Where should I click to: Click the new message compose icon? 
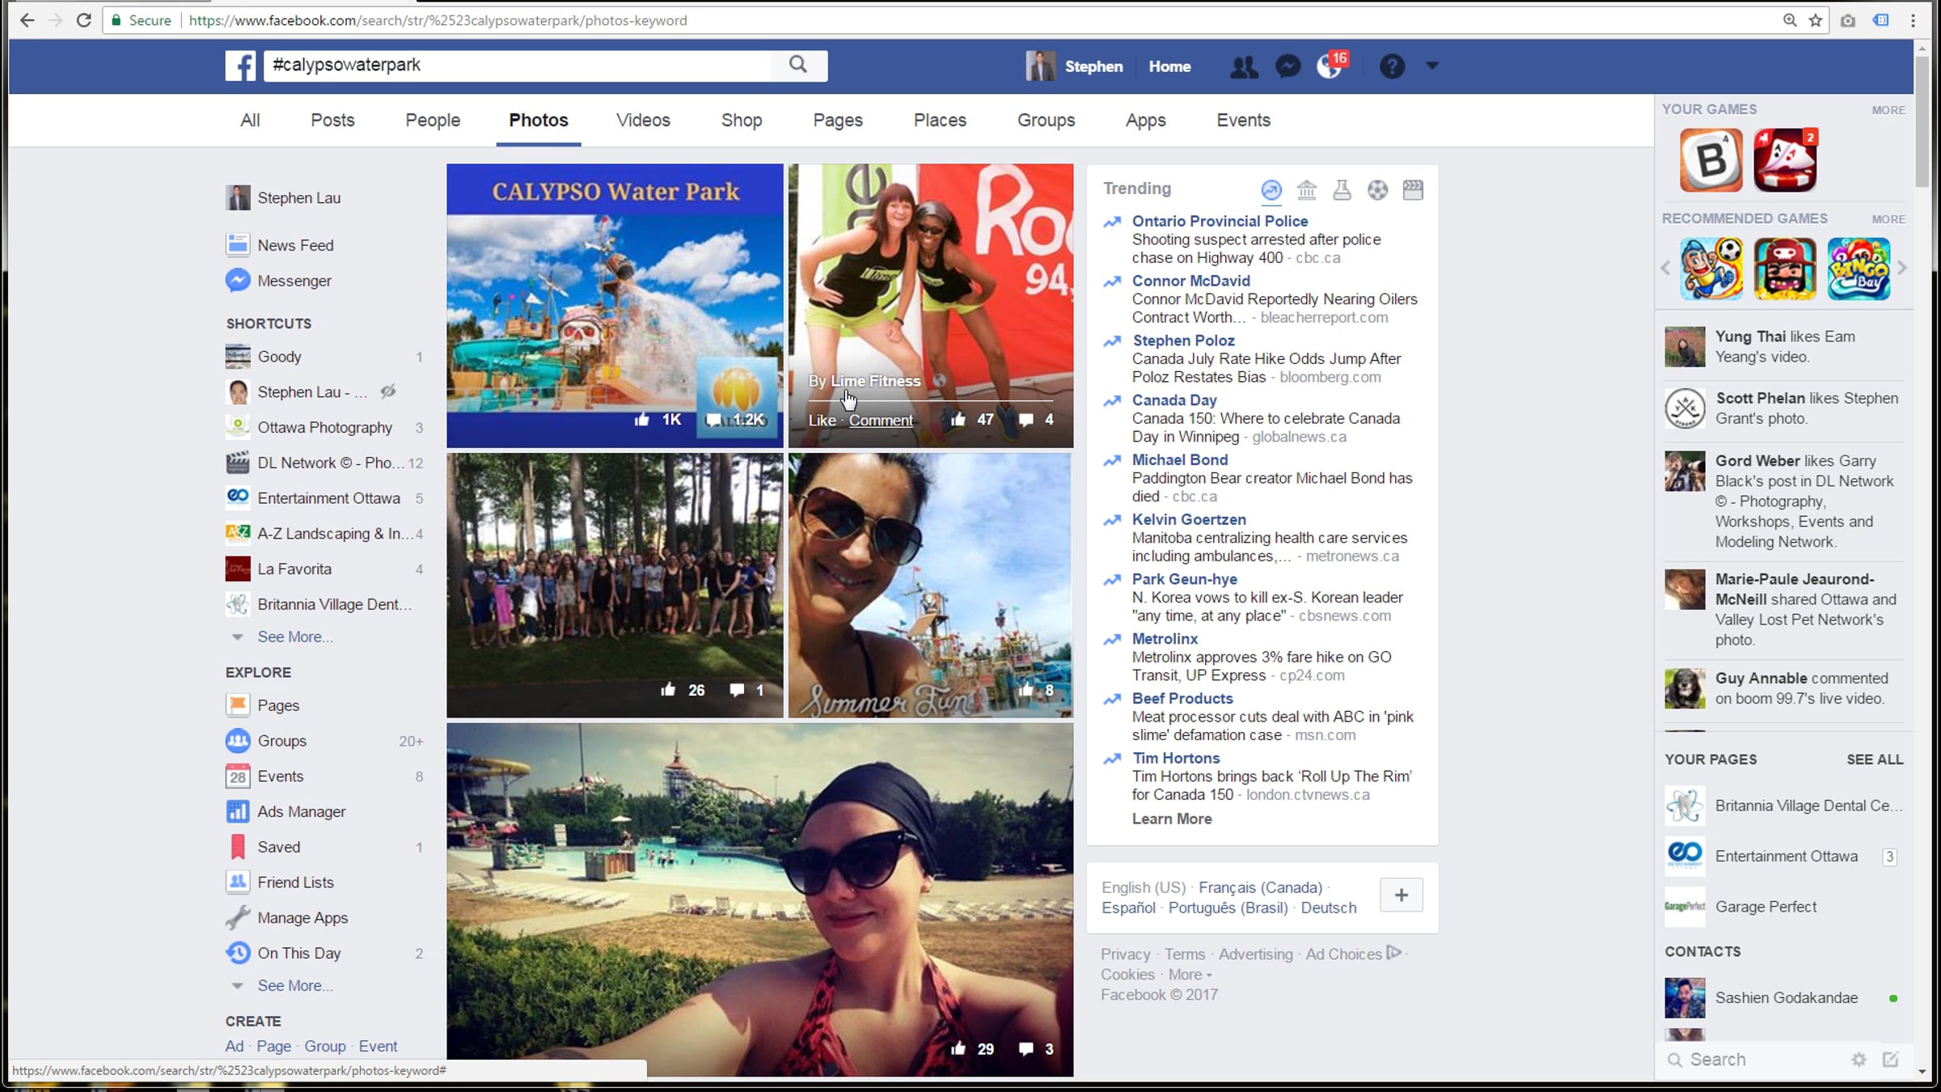1891,1060
